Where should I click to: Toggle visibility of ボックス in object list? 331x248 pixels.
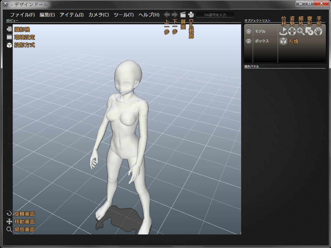(x=249, y=41)
